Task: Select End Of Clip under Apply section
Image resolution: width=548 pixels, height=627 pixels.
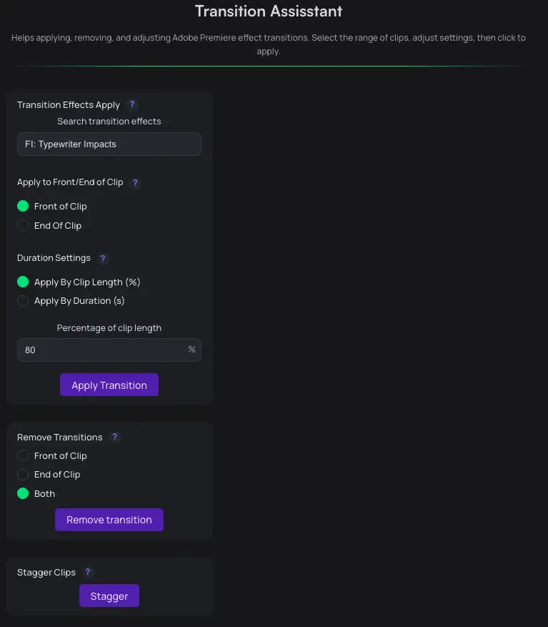Action: coord(23,225)
